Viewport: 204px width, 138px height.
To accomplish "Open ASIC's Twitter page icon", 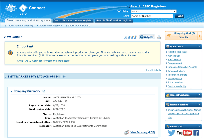I will 171,133.
